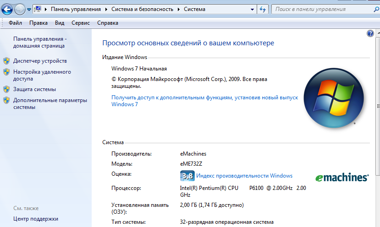
Task: Click the 3,8 performance score badge
Action: pos(187,176)
